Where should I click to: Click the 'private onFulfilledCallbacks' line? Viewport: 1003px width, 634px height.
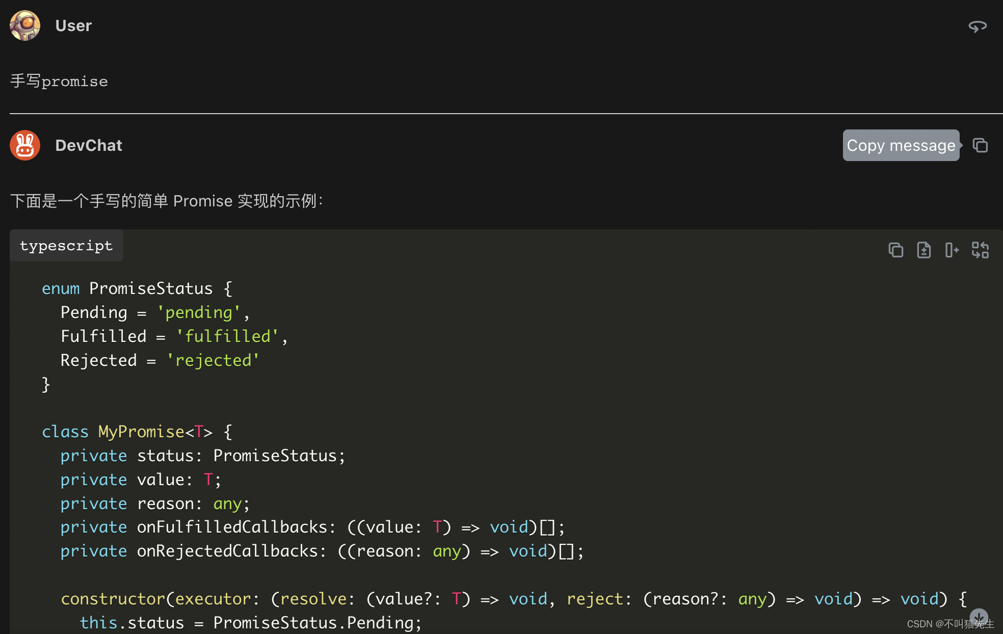tap(313, 527)
